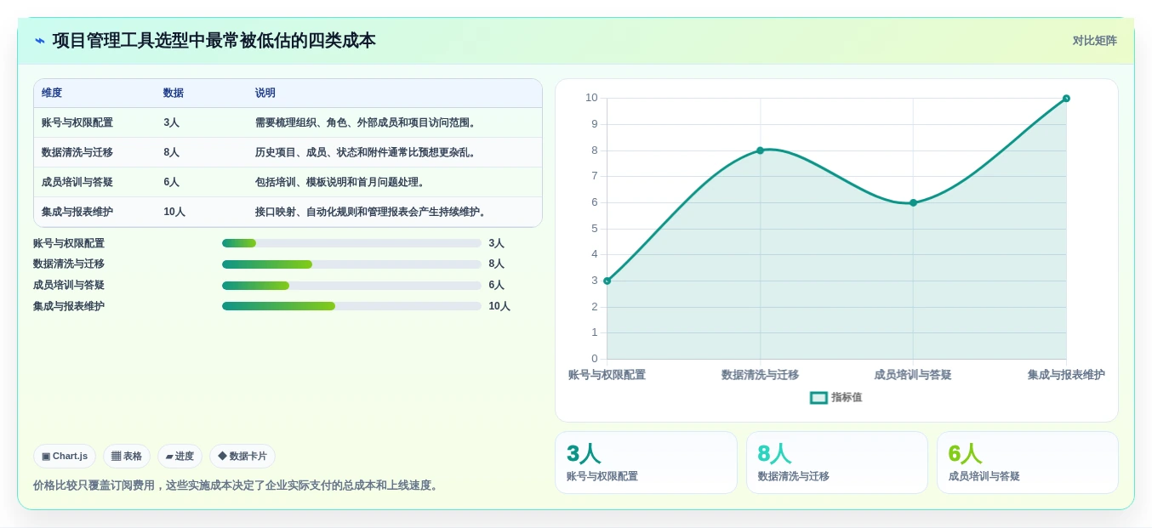Click the chart data point at value 10
Image resolution: width=1152 pixels, height=528 pixels.
click(1066, 99)
